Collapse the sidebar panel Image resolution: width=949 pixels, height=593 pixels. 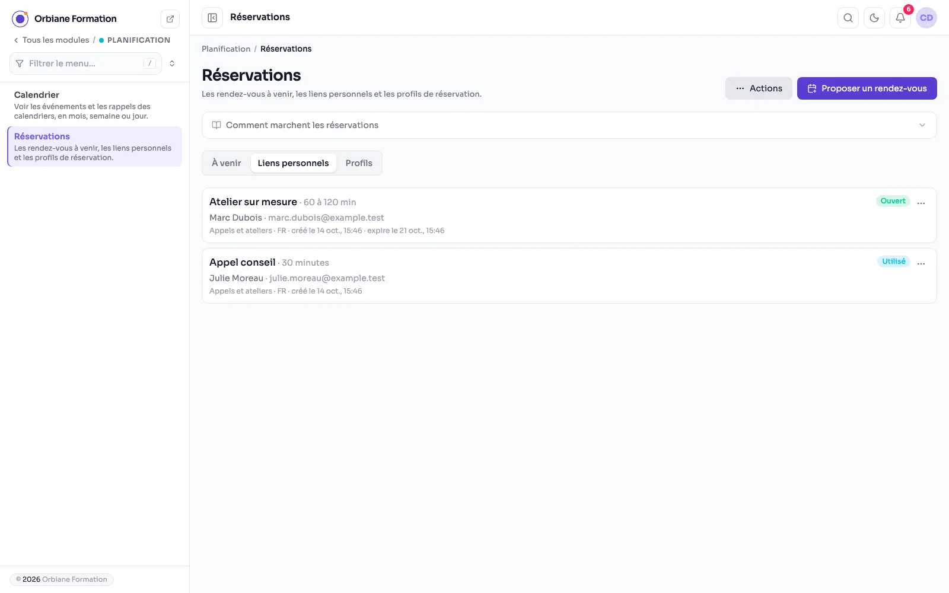point(212,18)
